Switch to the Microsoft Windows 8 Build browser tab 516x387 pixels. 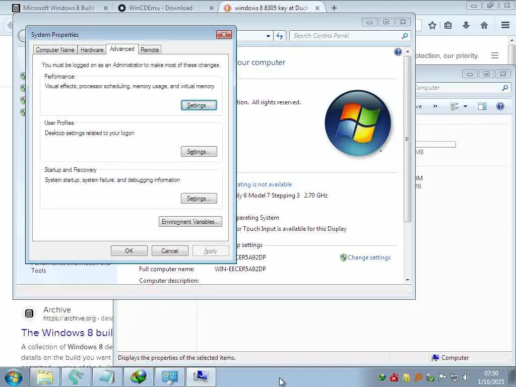58,8
